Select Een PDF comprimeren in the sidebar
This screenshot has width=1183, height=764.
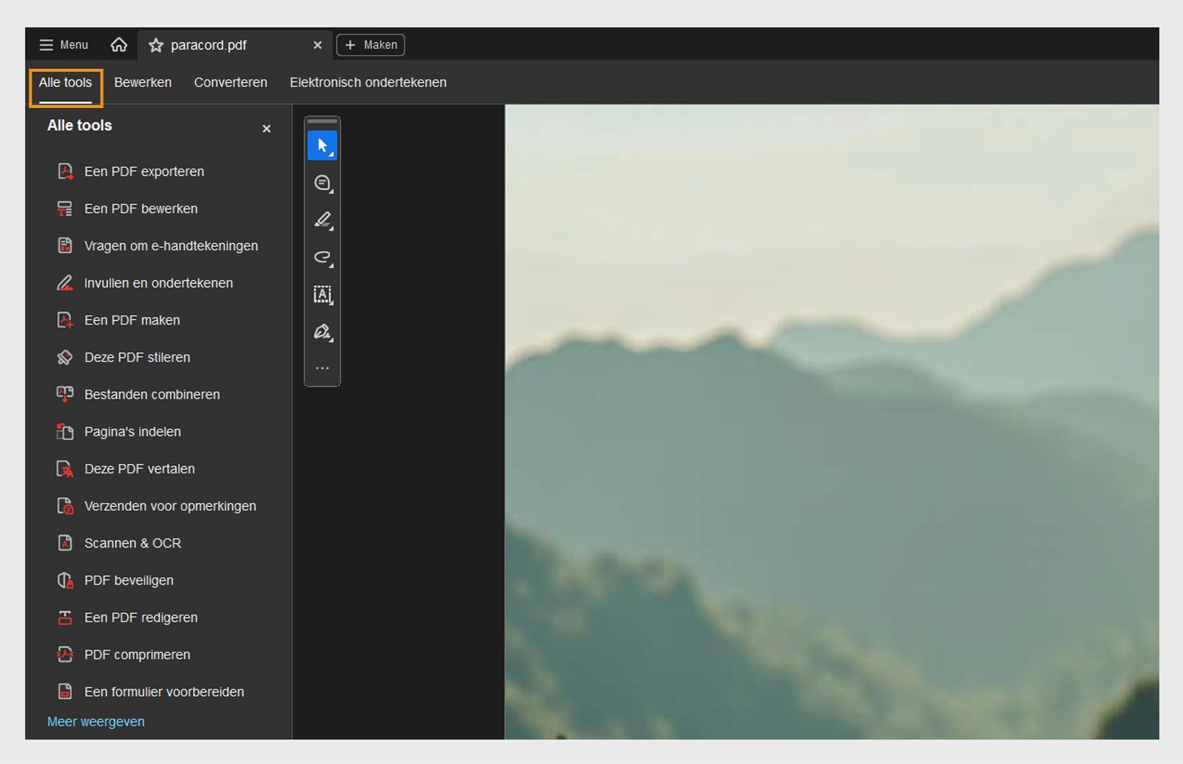coord(137,655)
